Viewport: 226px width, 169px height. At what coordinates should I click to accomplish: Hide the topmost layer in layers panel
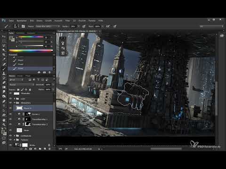10,93
